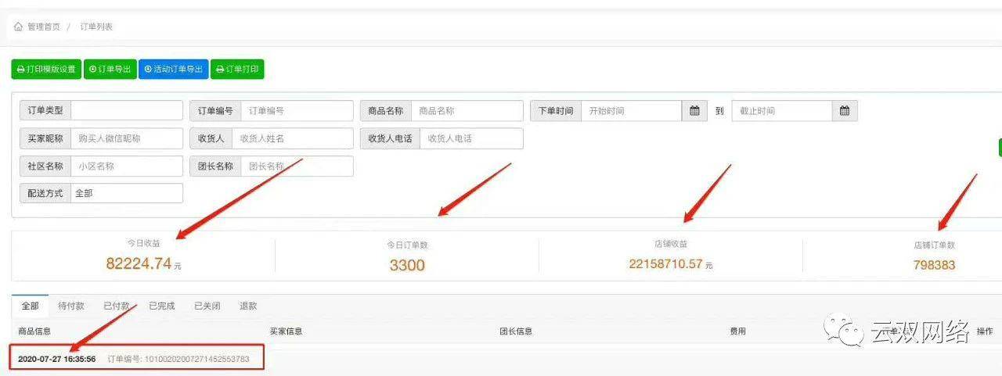Select the 全部 orders tab

click(x=30, y=306)
